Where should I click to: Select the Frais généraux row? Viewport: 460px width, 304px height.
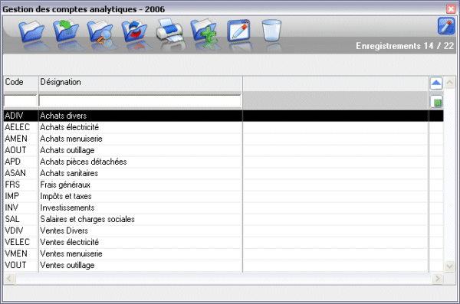tap(223, 185)
